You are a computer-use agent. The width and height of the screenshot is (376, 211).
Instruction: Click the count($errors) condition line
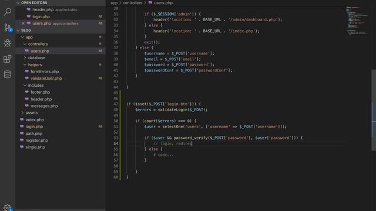pyautogui.click(x=166, y=121)
